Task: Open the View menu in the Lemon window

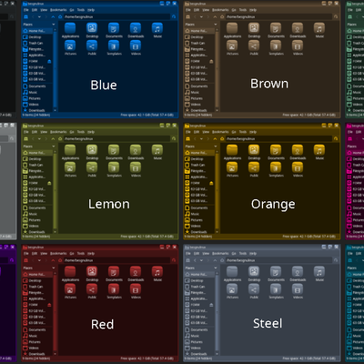Action: [x=44, y=132]
